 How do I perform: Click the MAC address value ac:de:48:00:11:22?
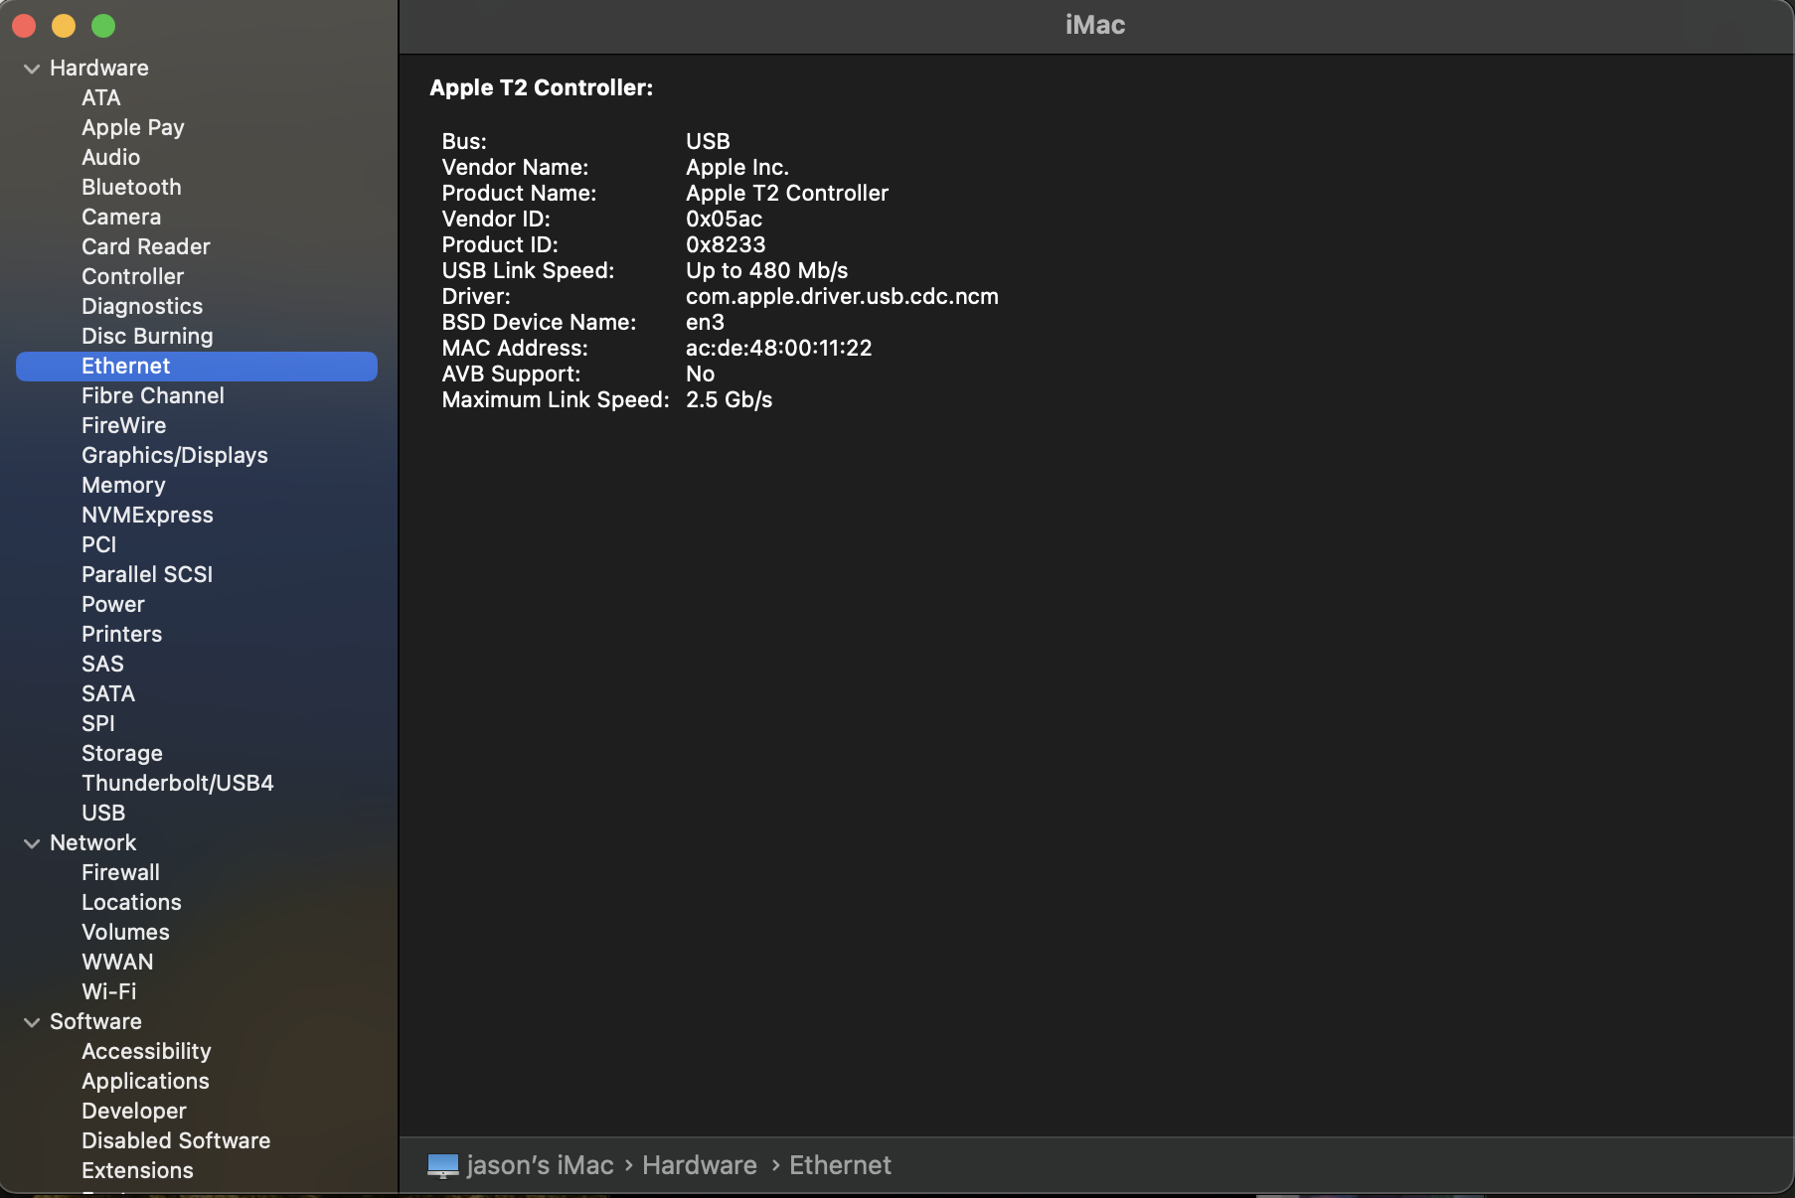(x=779, y=348)
